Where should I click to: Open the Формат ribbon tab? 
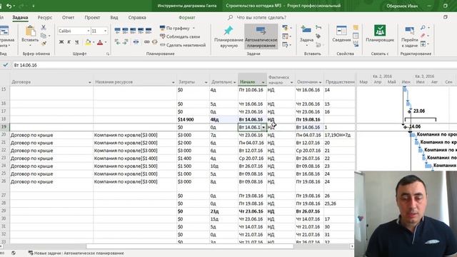point(187,17)
